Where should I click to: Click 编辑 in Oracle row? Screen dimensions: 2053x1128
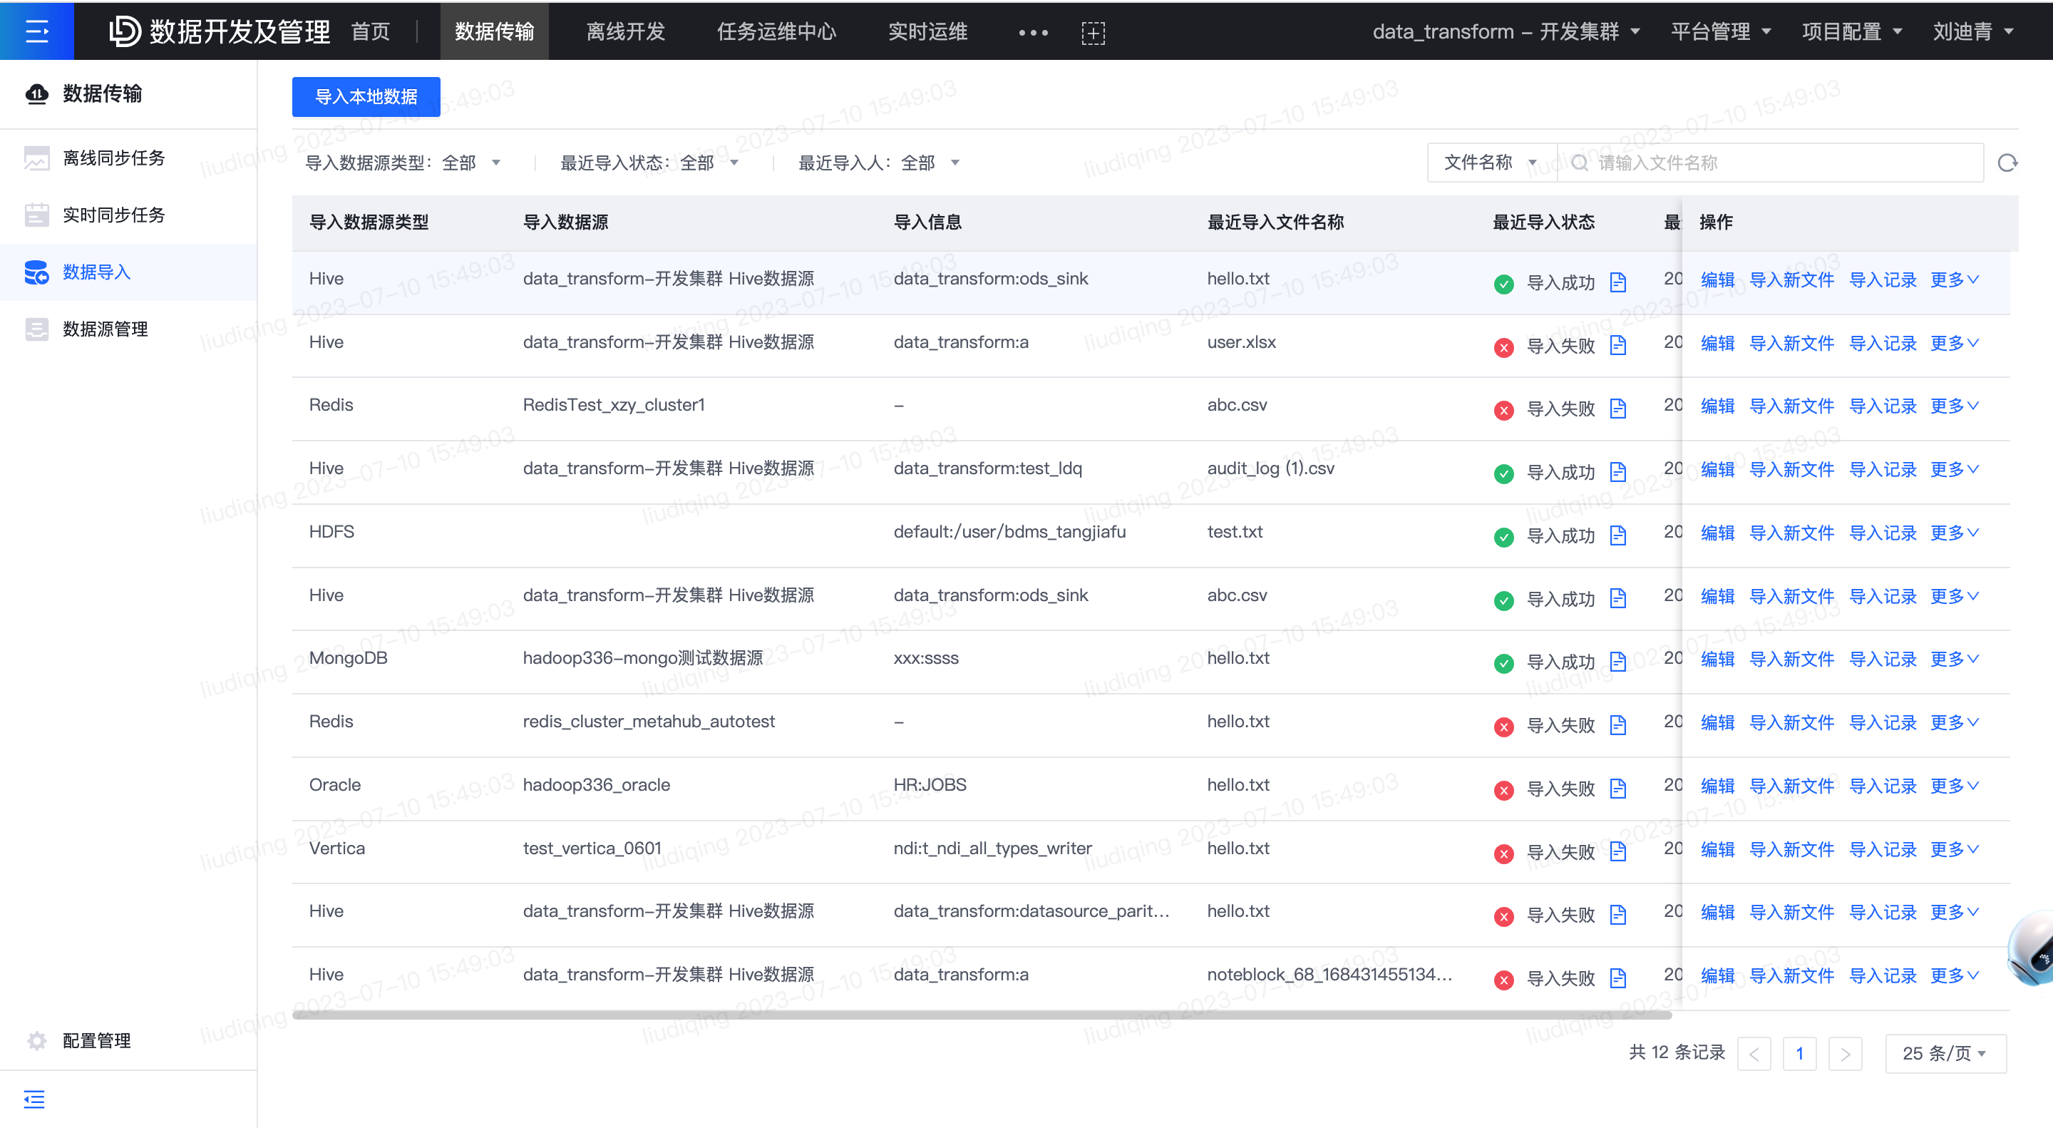(x=1717, y=786)
